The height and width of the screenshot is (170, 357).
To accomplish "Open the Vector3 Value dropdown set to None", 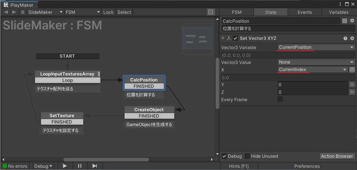I will coord(316,62).
